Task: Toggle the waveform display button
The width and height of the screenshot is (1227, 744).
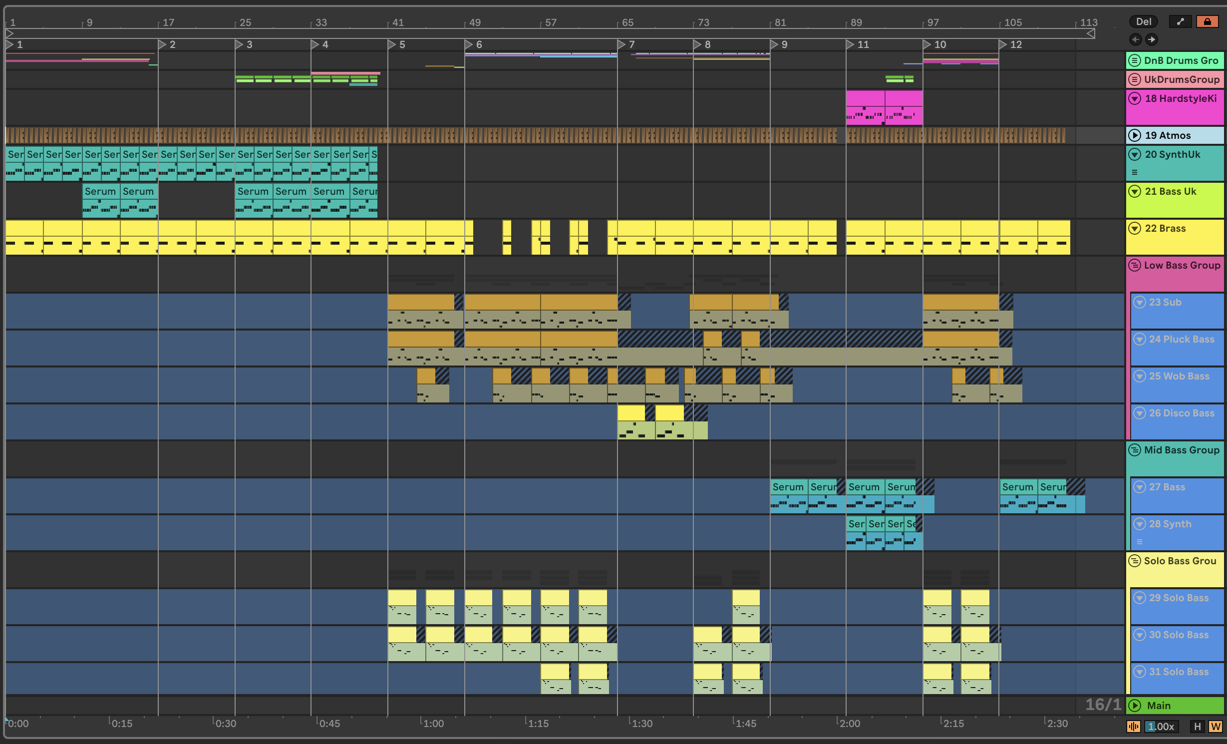Action: tap(1133, 727)
